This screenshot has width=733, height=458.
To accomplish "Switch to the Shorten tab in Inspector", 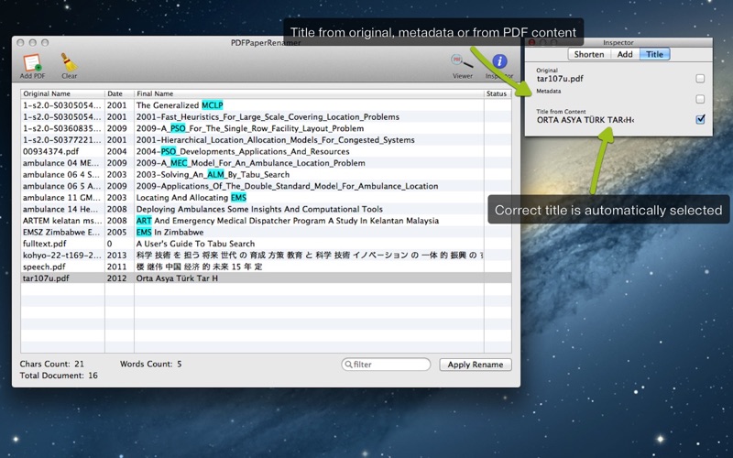I will tap(589, 54).
